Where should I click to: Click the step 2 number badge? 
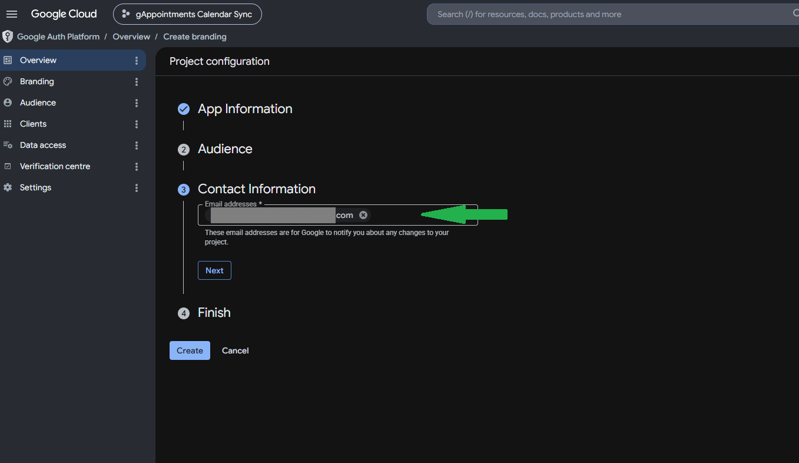[x=184, y=150]
